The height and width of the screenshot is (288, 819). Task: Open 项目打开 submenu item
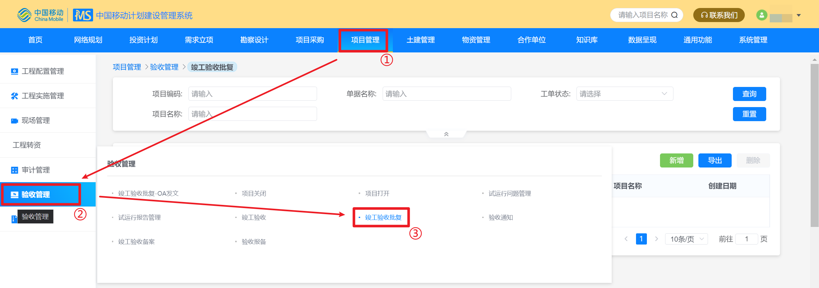click(x=377, y=193)
